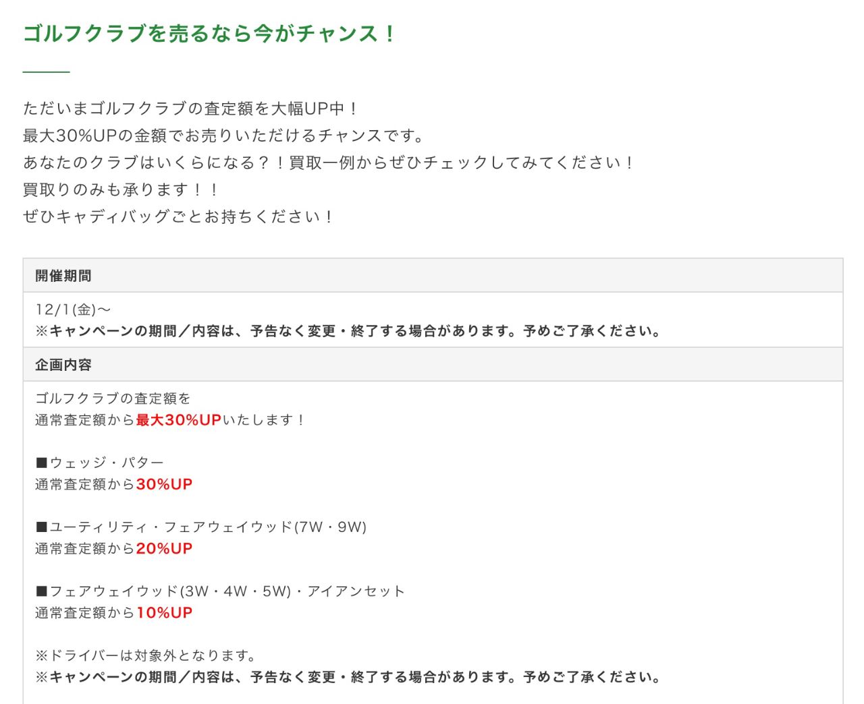Click the short green divider under the heading
The width and height of the screenshot is (864, 704).
[x=46, y=71]
